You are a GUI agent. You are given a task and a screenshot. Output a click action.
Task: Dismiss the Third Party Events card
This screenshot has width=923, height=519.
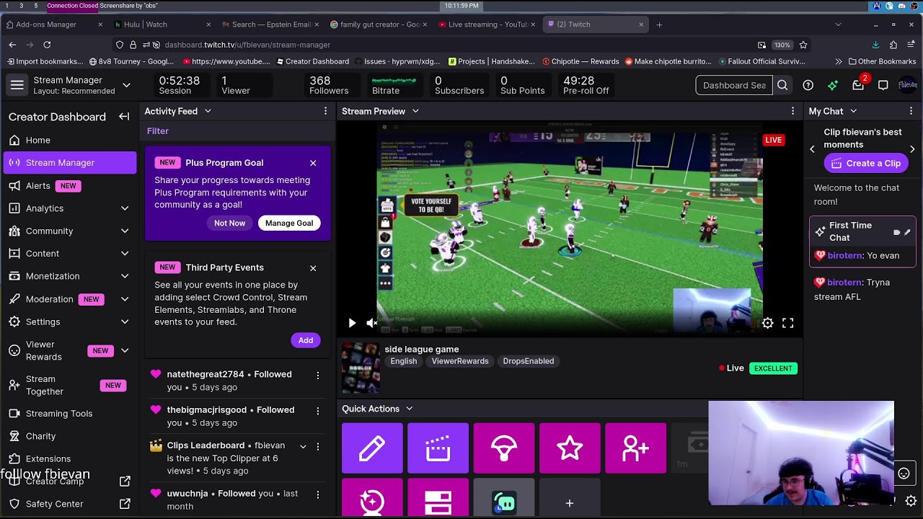pos(313,268)
